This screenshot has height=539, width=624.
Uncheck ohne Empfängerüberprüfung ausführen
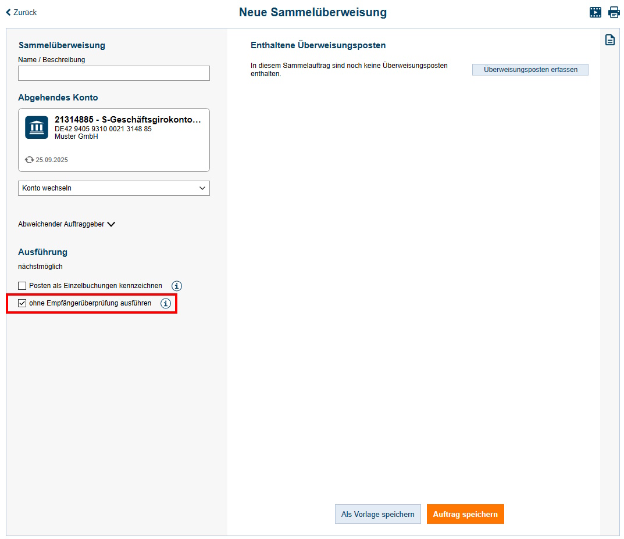[x=23, y=303]
